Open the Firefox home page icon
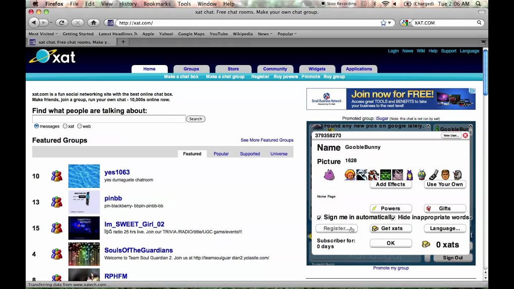The width and height of the screenshot is (514, 289). tap(94, 23)
